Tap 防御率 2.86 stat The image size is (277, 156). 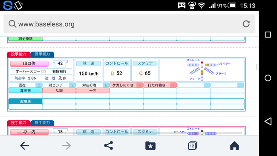tap(25, 78)
